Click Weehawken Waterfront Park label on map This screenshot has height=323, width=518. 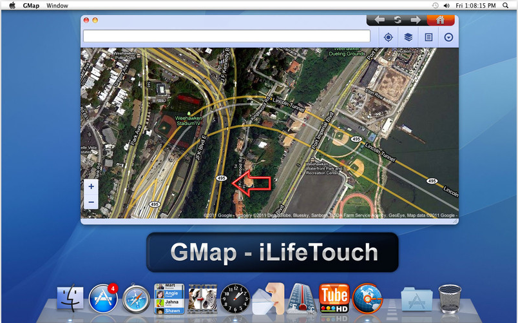point(323,168)
